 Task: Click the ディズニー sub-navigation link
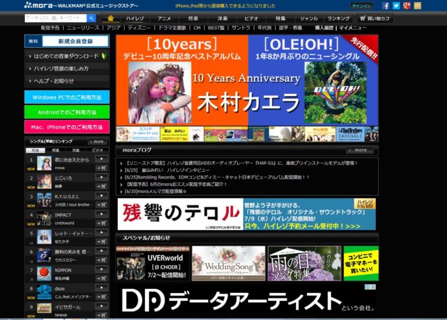(x=139, y=28)
